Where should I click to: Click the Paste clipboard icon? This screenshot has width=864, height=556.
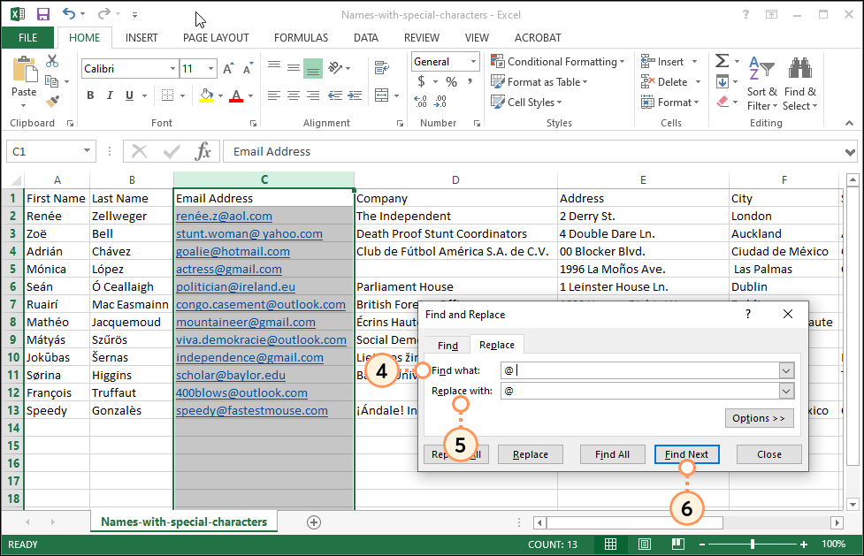(24, 70)
